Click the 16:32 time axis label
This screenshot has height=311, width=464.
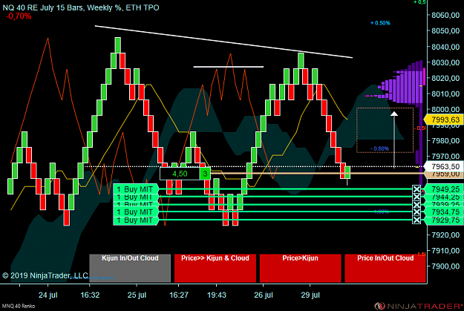click(90, 295)
